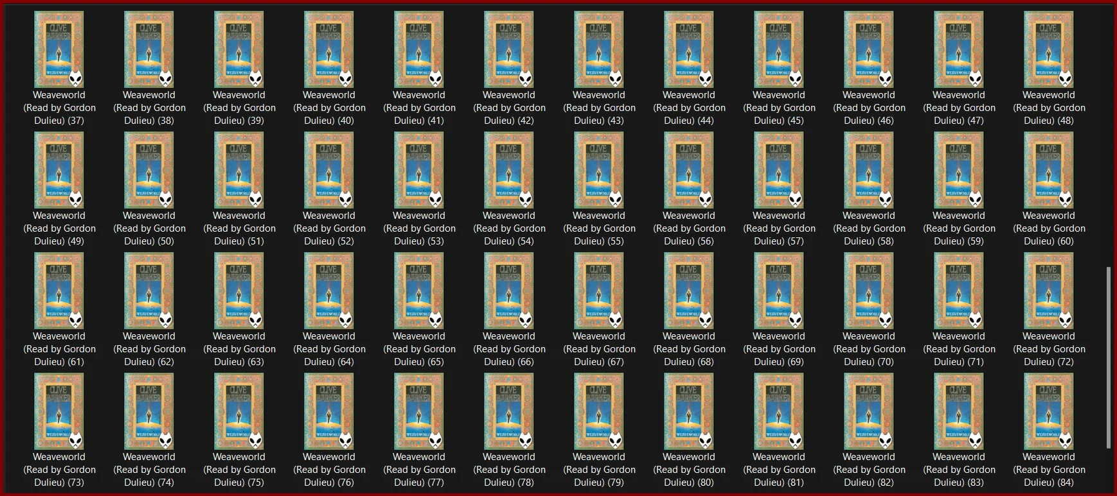Screen dimensions: 1117x496
Task: Choose the caption ending in "Dulieu) (70)"
Action: pos(869,349)
